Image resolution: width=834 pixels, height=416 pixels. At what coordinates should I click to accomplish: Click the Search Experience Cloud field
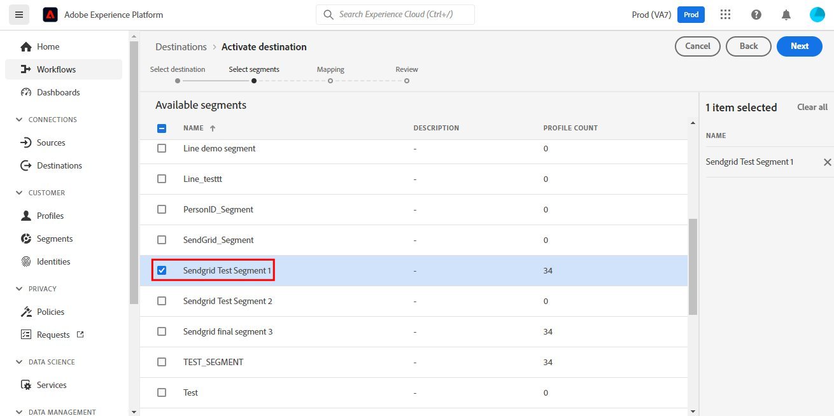click(395, 15)
